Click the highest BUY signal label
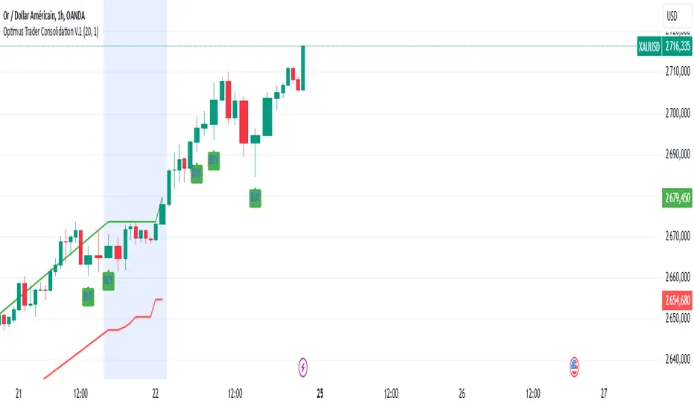The image size is (694, 409). pos(214,160)
